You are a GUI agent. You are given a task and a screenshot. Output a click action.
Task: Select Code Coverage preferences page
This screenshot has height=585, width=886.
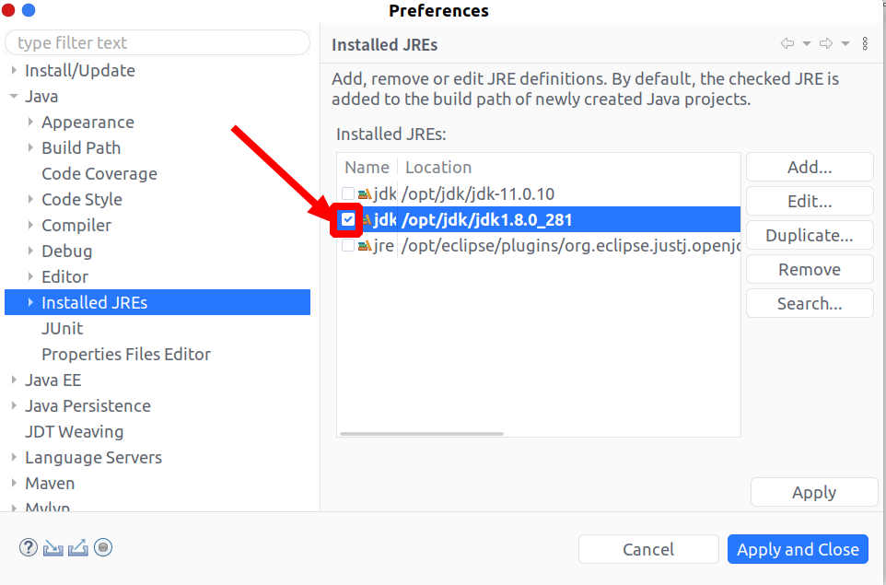[x=99, y=173]
